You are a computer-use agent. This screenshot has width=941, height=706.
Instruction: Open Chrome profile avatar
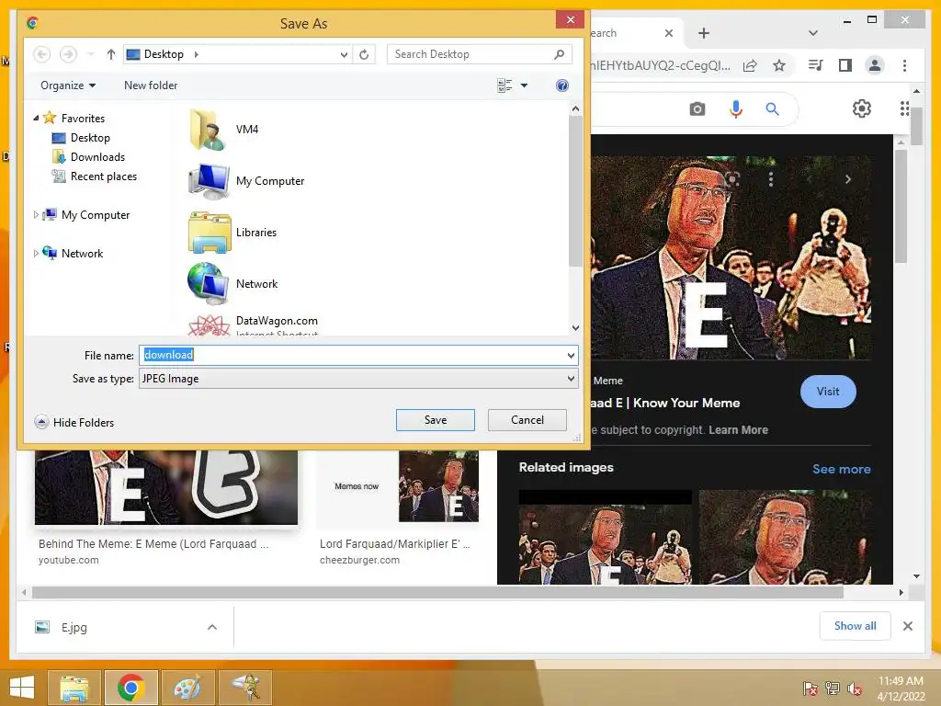coord(875,65)
